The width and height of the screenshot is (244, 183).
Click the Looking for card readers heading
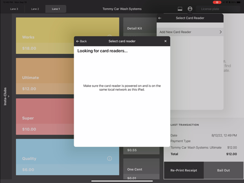[x=103, y=51]
